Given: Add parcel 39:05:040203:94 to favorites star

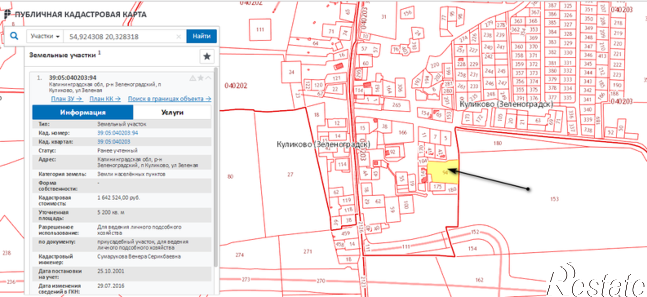Looking at the screenshot, I should point(201,78).
